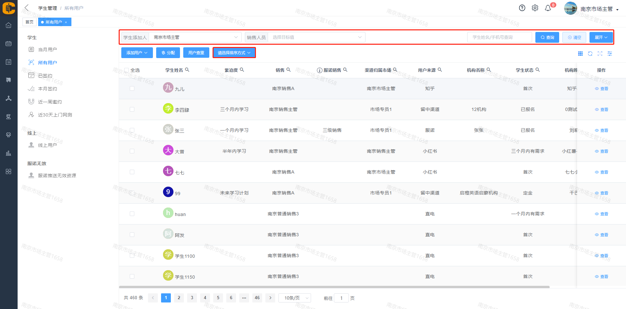
Task: Click the home icon in sidebar
Action: [8, 25]
